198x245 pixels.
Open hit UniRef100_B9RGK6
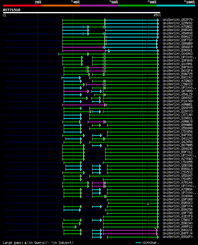point(178,30)
